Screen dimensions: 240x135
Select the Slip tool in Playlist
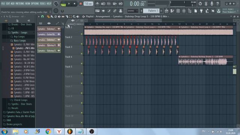click(x=63, y=16)
